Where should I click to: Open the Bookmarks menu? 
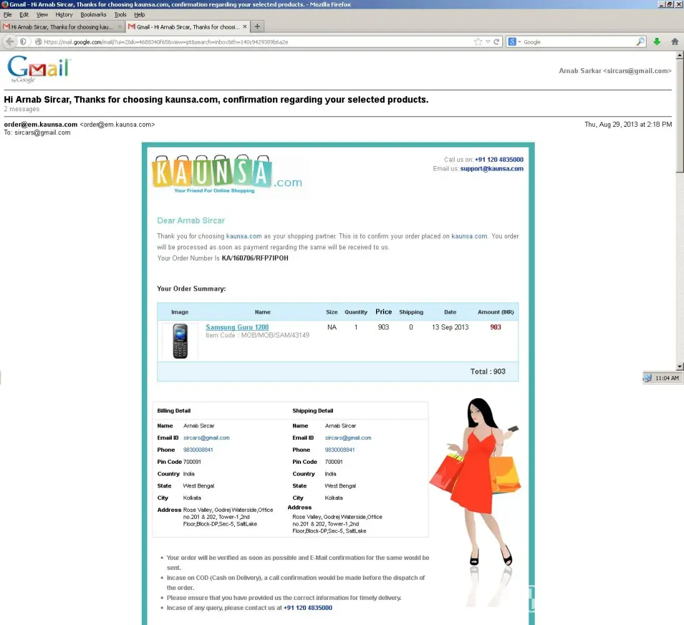(x=93, y=14)
